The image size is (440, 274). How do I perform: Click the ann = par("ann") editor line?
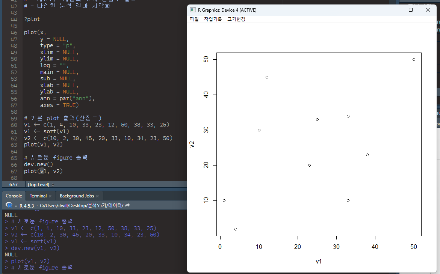point(68,98)
